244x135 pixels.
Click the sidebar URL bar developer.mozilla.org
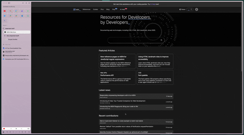point(16,7)
